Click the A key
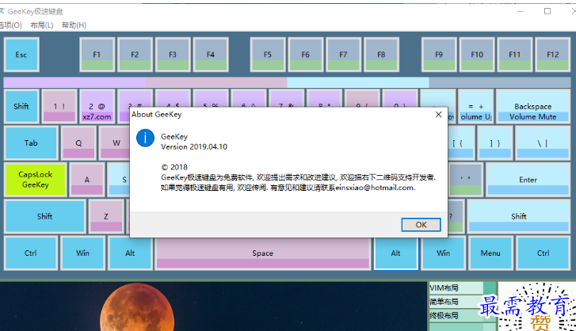Image resolution: width=576 pixels, height=331 pixels. 87,180
